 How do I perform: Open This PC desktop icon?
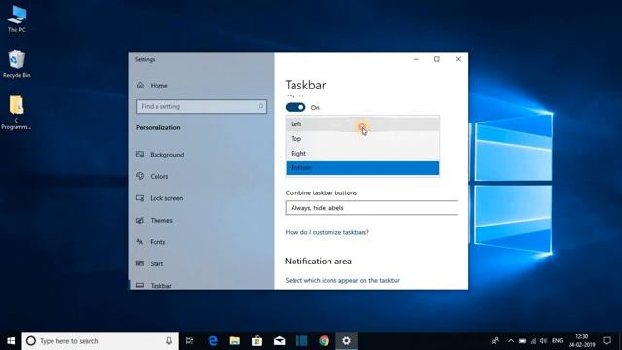tap(17, 19)
